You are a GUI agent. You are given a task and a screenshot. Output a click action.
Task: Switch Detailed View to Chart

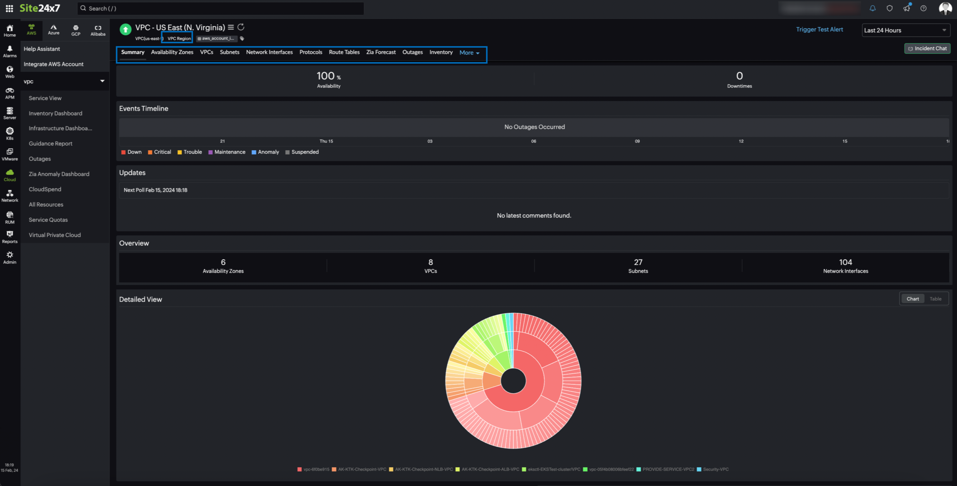[912, 299]
